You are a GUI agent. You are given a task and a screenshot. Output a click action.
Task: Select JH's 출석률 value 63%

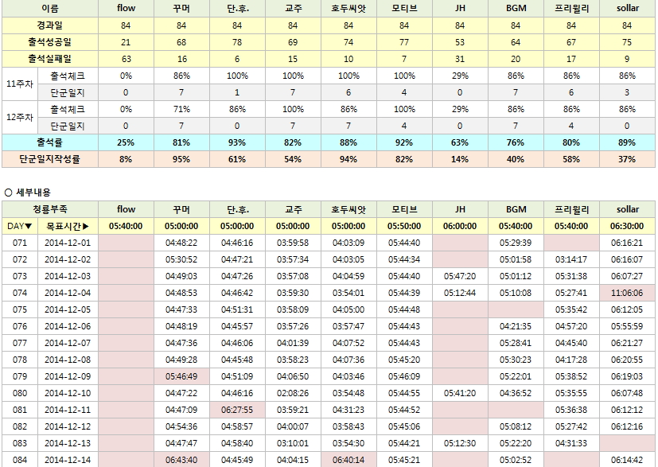click(460, 142)
